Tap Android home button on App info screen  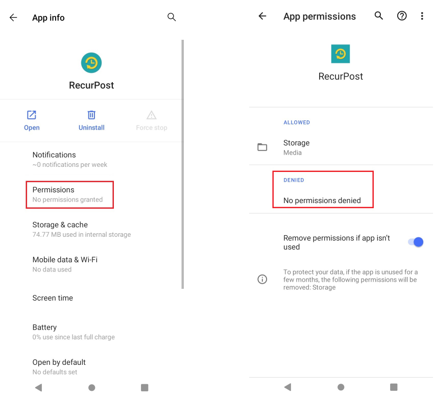(91, 387)
